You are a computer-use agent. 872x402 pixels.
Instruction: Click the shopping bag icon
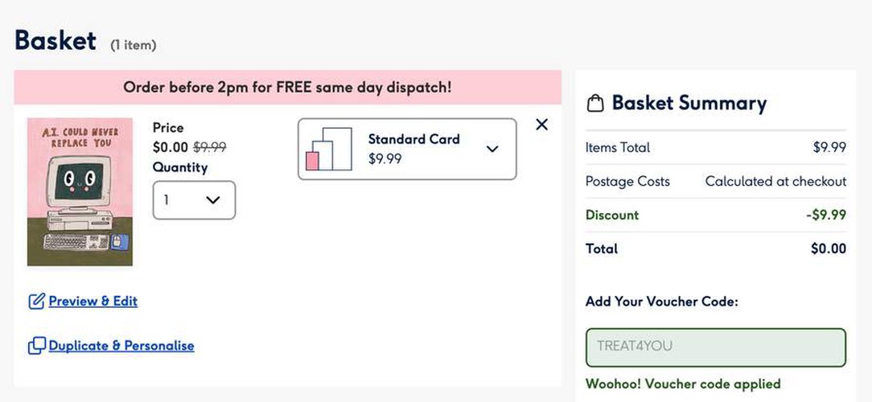pyautogui.click(x=595, y=104)
